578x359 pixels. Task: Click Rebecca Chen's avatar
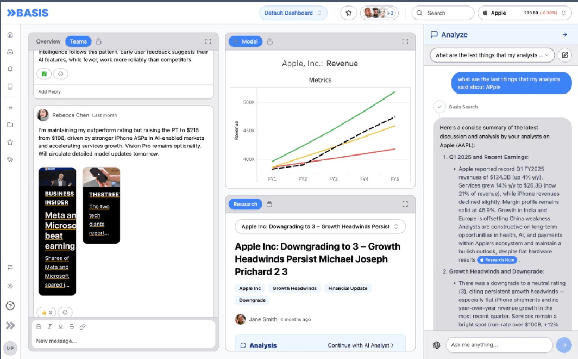click(x=43, y=115)
